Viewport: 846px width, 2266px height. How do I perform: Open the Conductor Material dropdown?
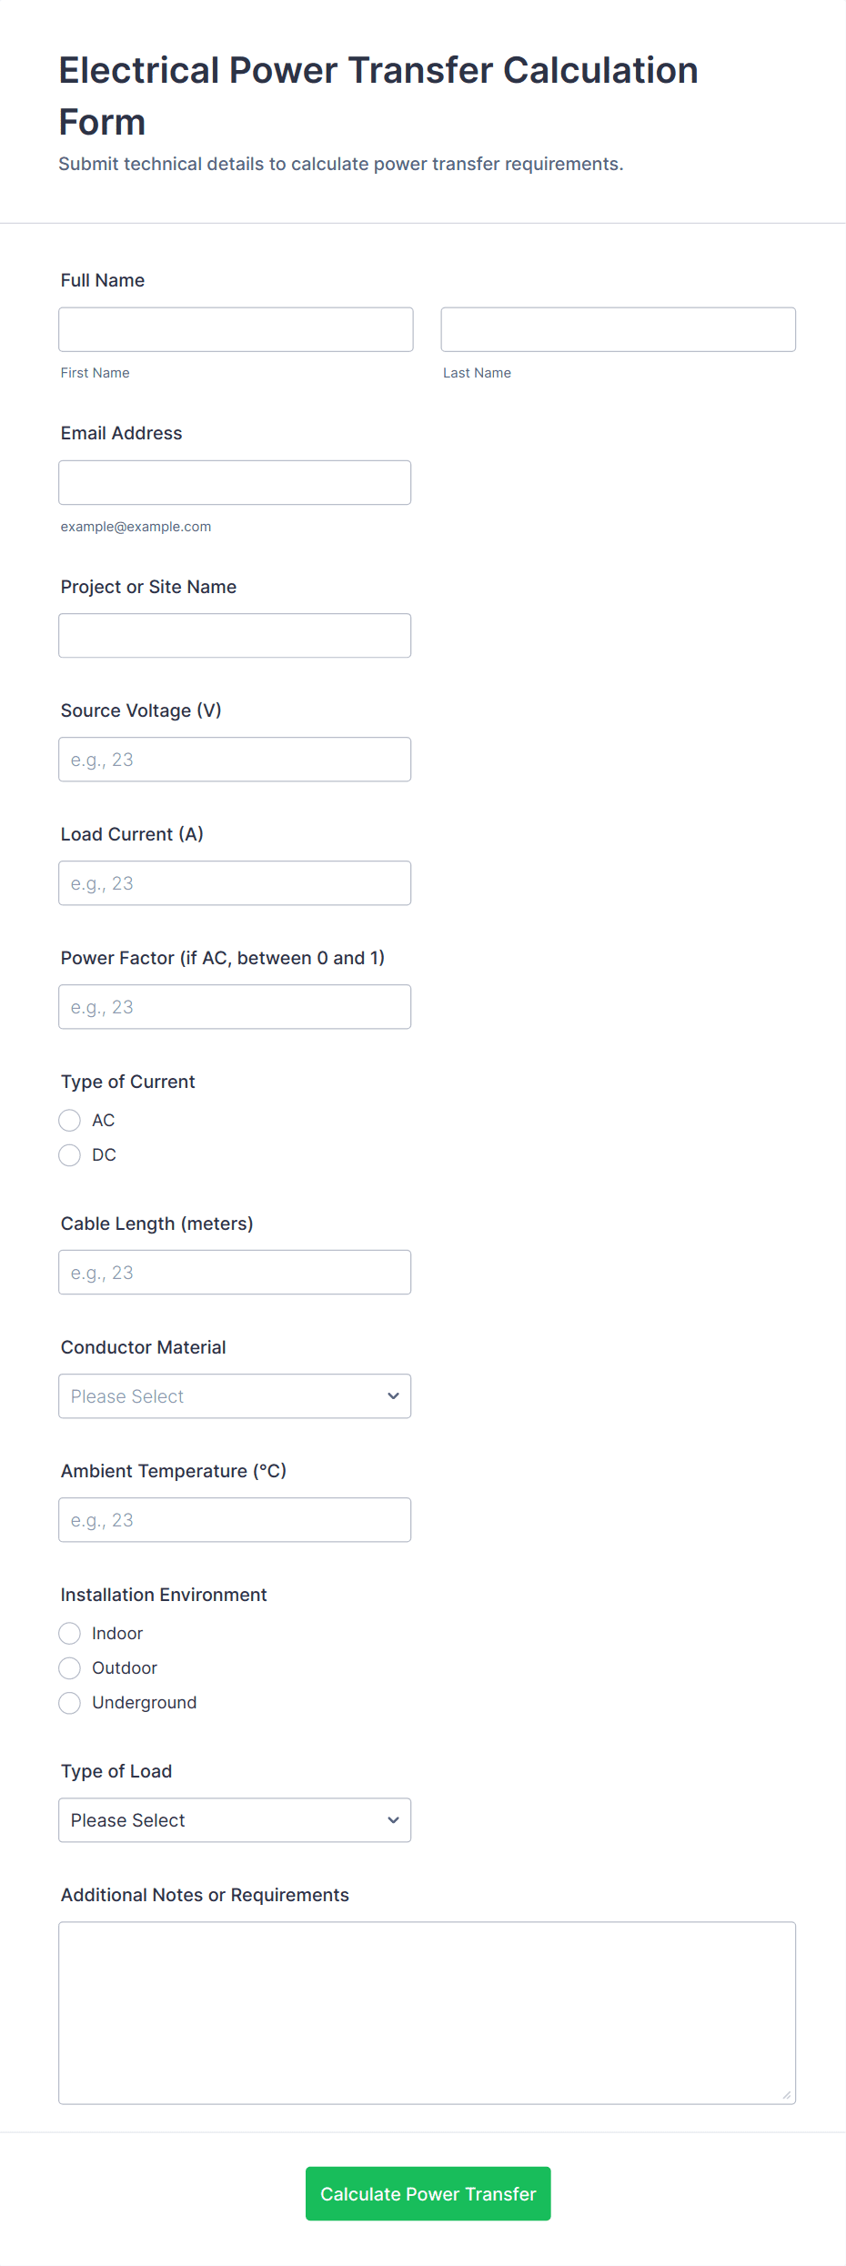click(235, 1395)
